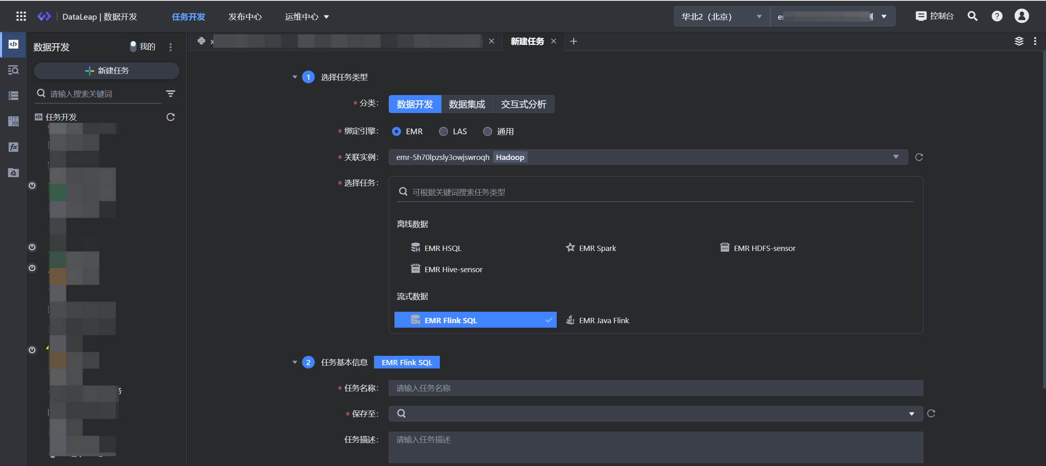This screenshot has width=1046, height=466.
Task: Click the 任务名称 input field
Action: coord(655,388)
